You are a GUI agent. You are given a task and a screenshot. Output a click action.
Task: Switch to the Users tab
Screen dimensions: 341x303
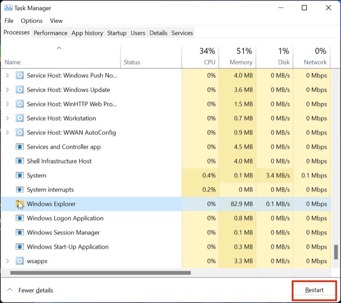(138, 33)
